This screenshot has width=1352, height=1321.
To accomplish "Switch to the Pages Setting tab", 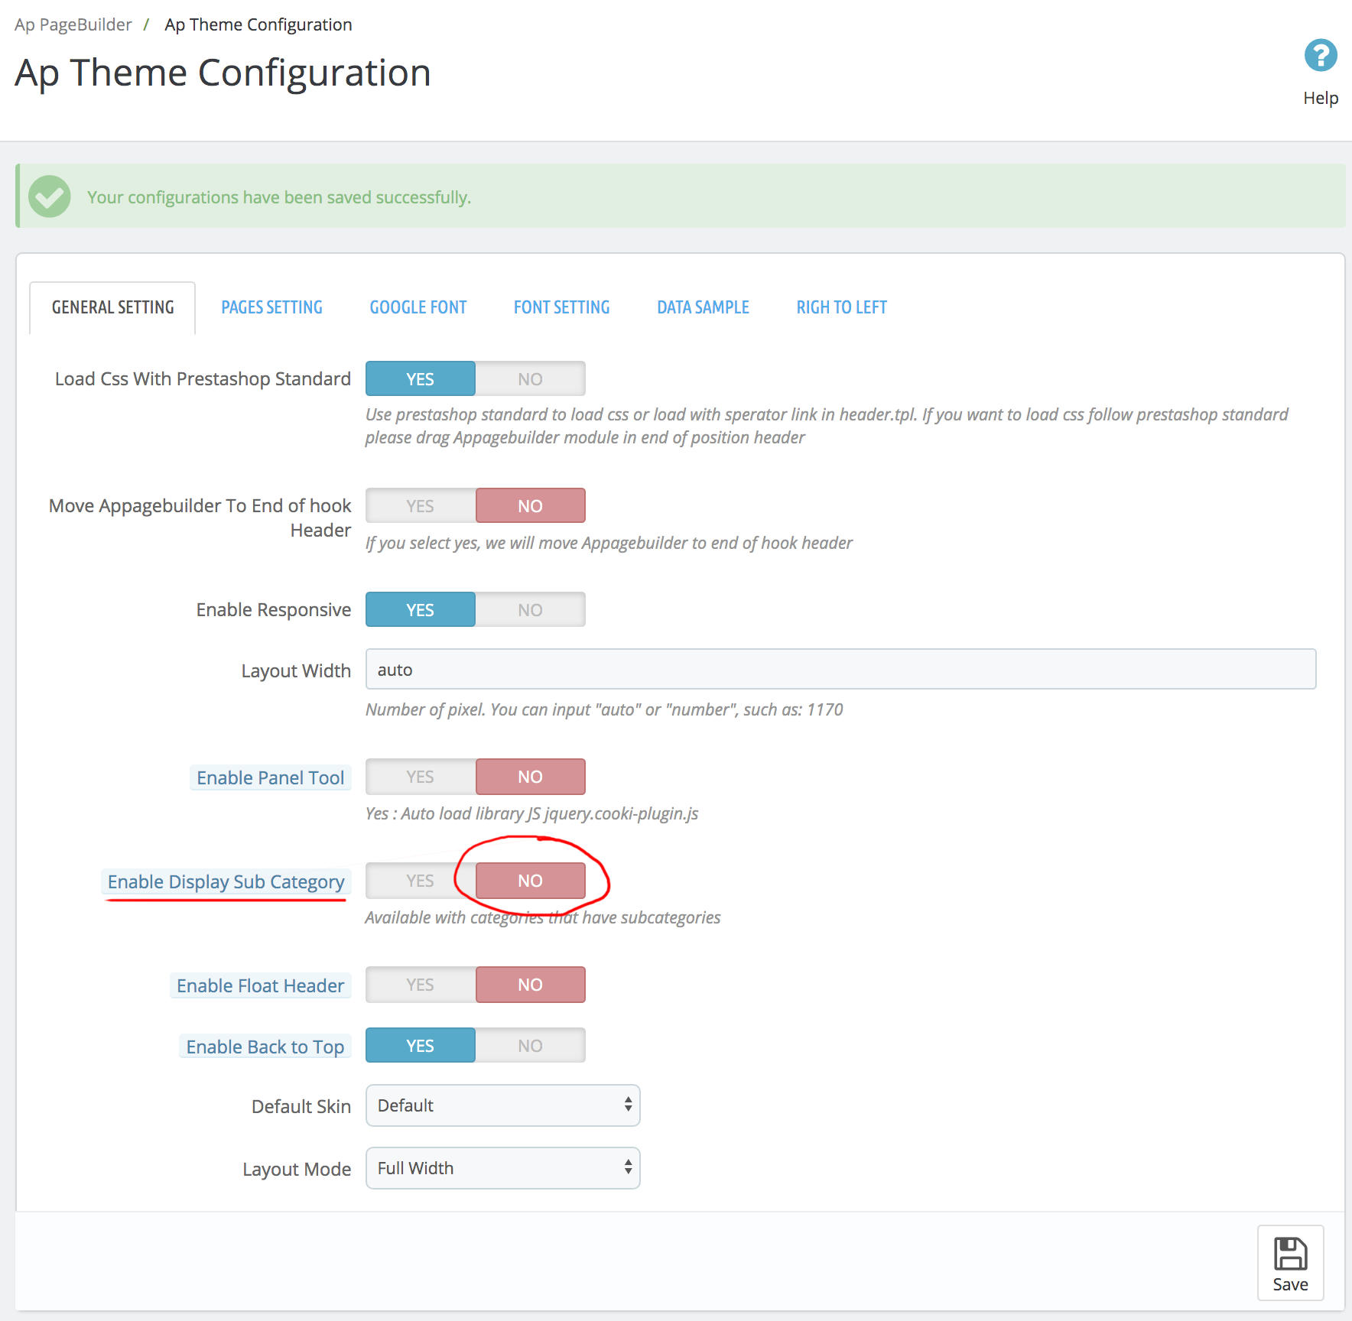I will coord(271,307).
